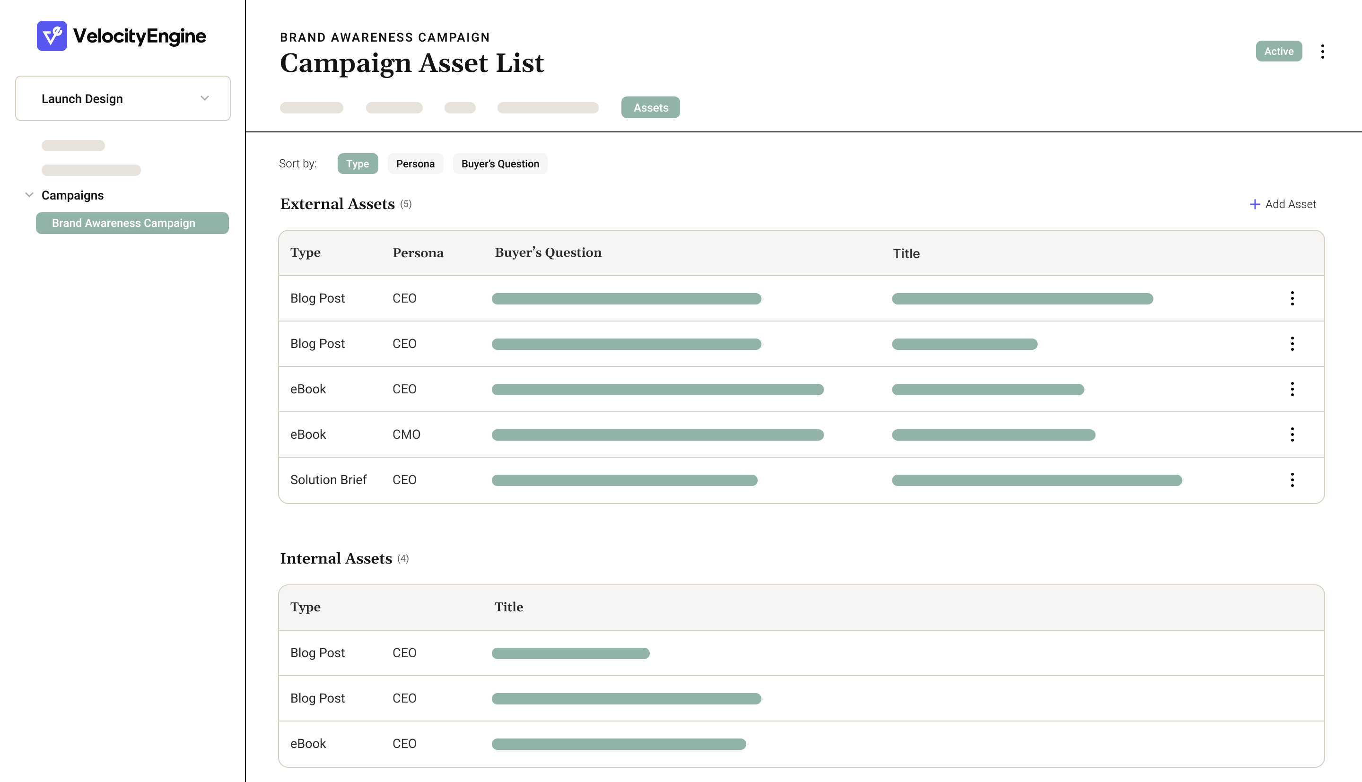Open the first Blog Post row's three-dot menu
Image resolution: width=1362 pixels, height=782 pixels.
[1292, 298]
